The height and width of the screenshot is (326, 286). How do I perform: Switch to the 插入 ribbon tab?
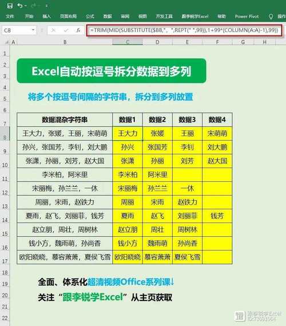[46, 16]
